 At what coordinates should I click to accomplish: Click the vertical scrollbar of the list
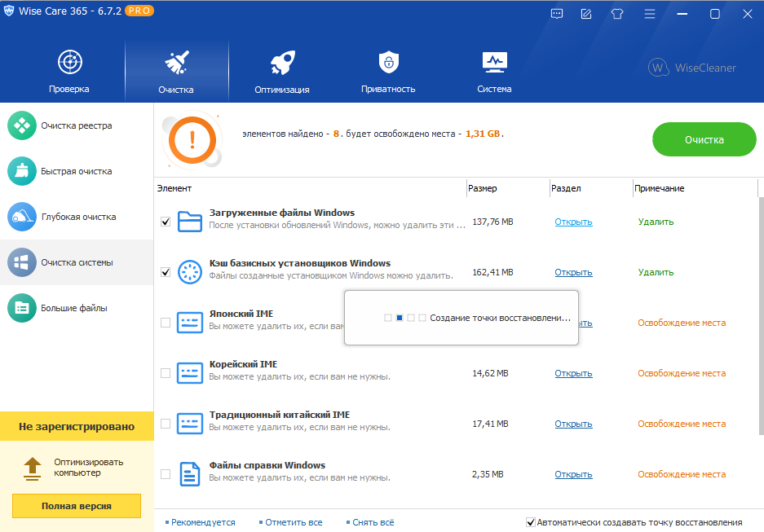[761, 316]
